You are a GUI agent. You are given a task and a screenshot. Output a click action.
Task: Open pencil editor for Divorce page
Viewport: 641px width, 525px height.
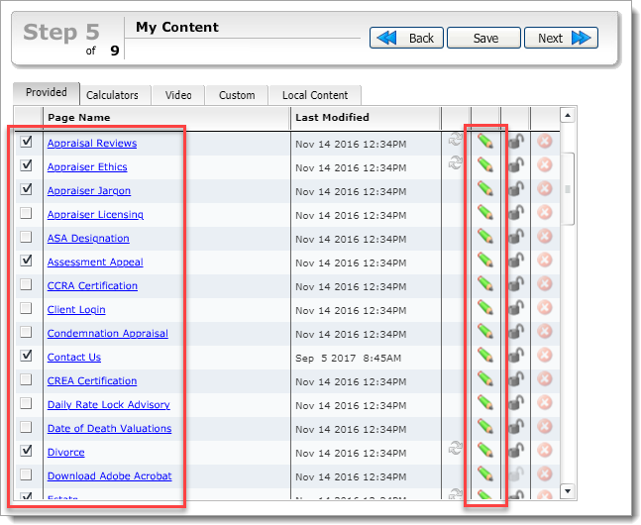click(485, 450)
